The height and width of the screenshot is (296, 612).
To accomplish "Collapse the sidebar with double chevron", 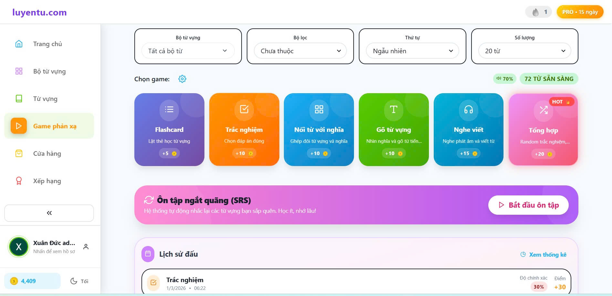I will [x=49, y=213].
